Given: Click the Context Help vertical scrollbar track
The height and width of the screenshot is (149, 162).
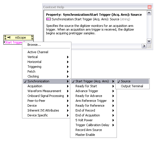Looking at the screenshot, I should tap(149, 27).
